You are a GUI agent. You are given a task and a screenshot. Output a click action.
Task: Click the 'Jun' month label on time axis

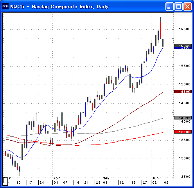155,178
